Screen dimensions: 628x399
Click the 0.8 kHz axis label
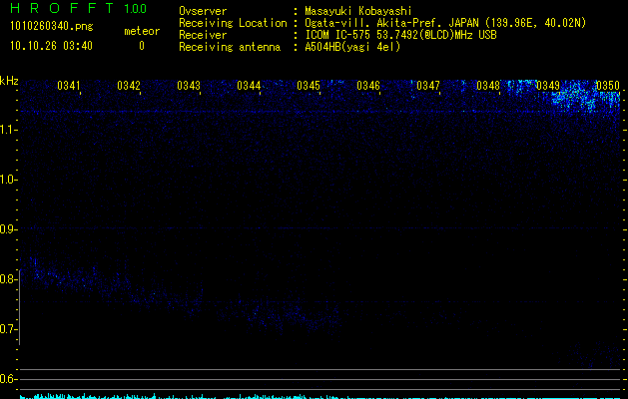[x=8, y=279]
